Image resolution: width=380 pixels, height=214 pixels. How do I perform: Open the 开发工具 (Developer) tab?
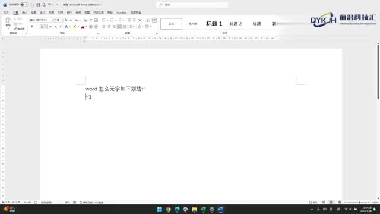coord(99,12)
